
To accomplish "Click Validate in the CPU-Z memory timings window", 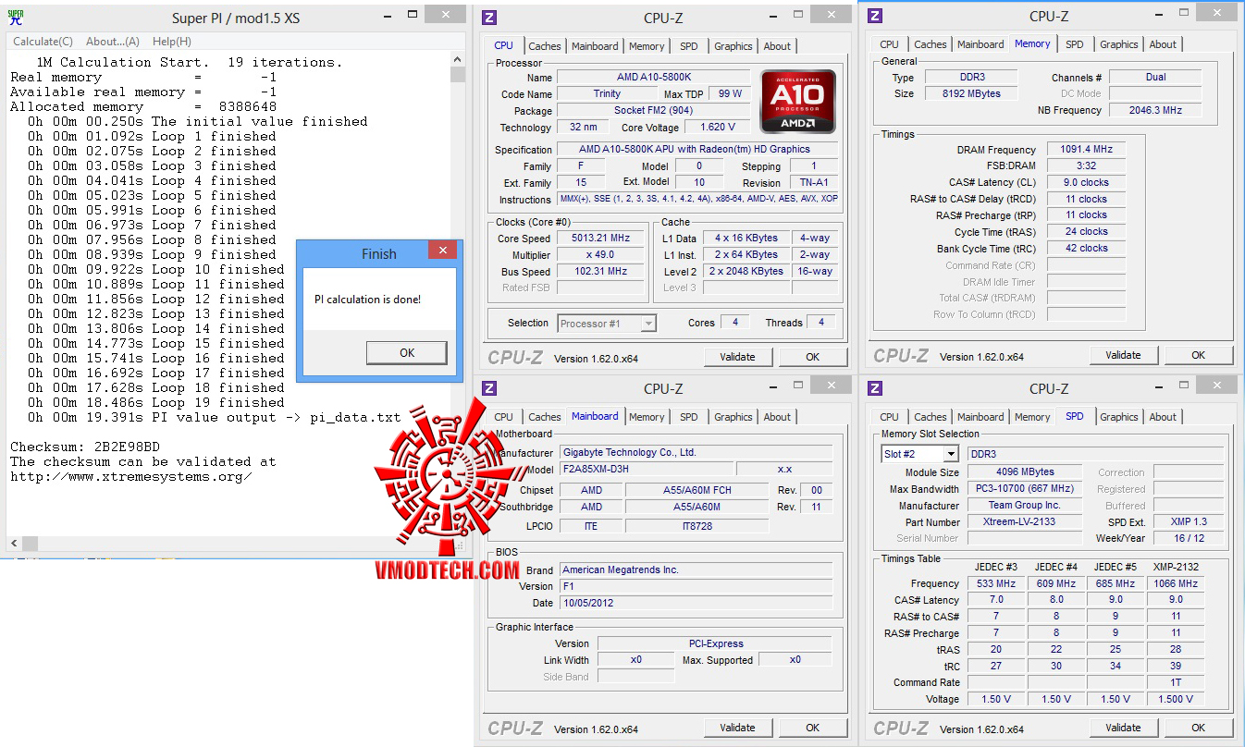I will [x=1123, y=355].
